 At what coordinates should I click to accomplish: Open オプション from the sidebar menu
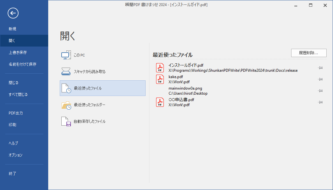coord(24,155)
